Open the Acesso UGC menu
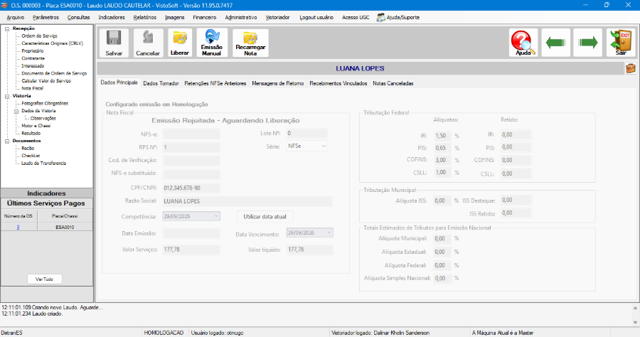 pos(356,18)
